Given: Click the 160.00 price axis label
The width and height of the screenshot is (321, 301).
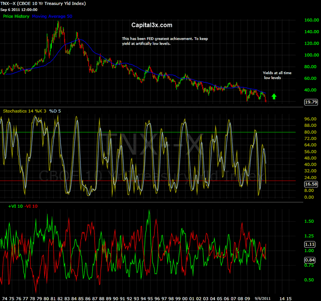Looking at the screenshot, I should (298, 21).
